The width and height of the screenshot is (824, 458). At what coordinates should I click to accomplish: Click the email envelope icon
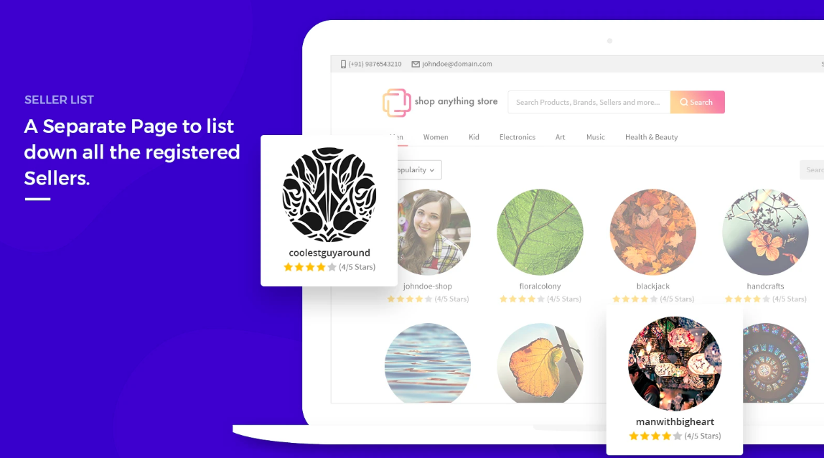coord(416,64)
